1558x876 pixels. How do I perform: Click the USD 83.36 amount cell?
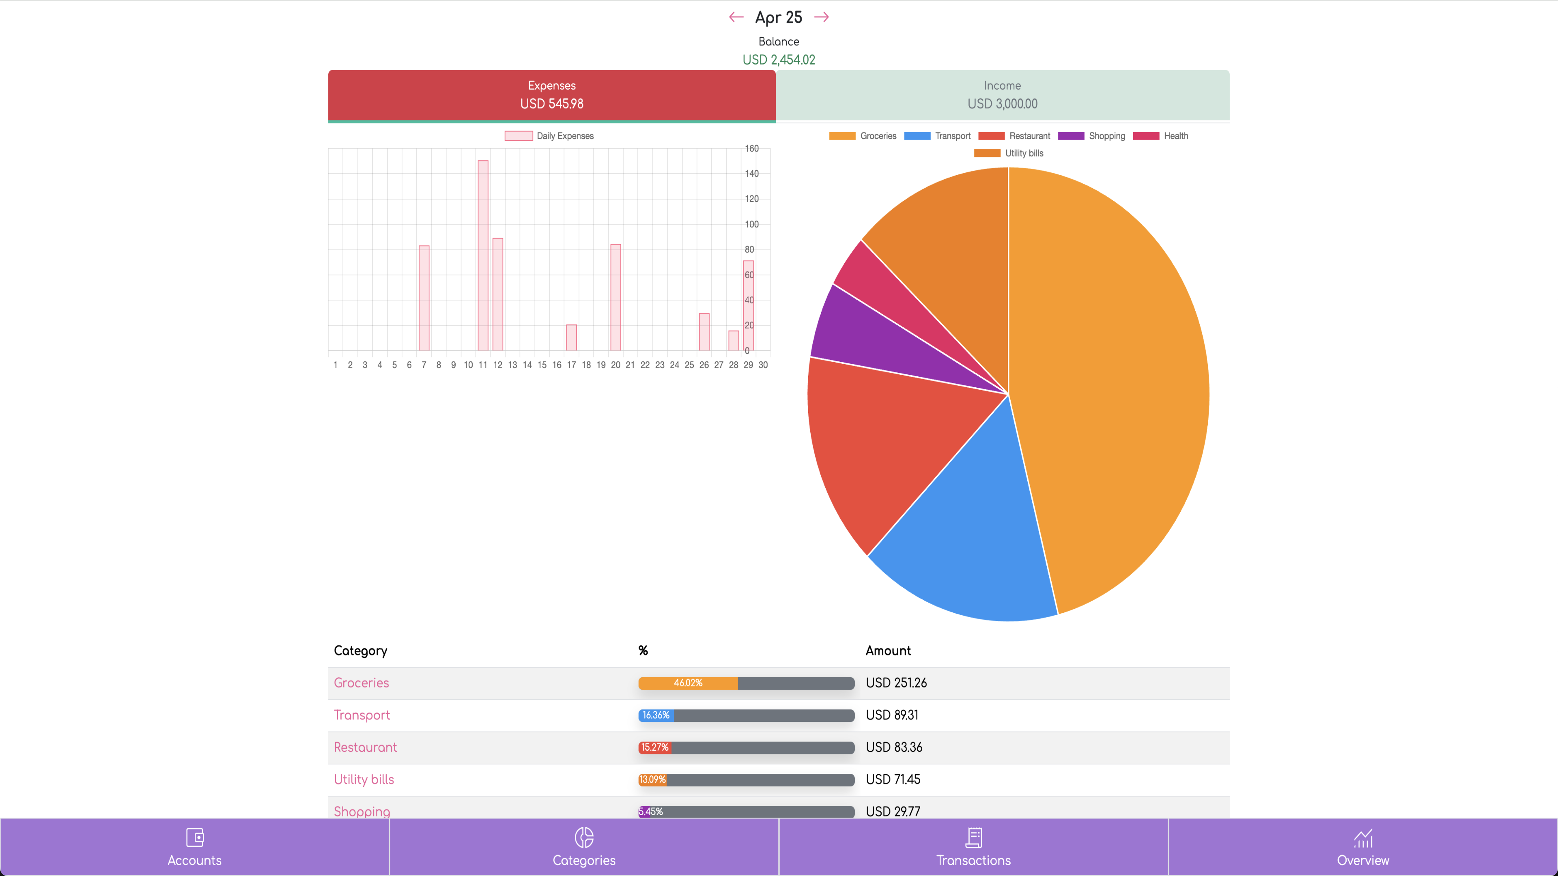(x=894, y=747)
